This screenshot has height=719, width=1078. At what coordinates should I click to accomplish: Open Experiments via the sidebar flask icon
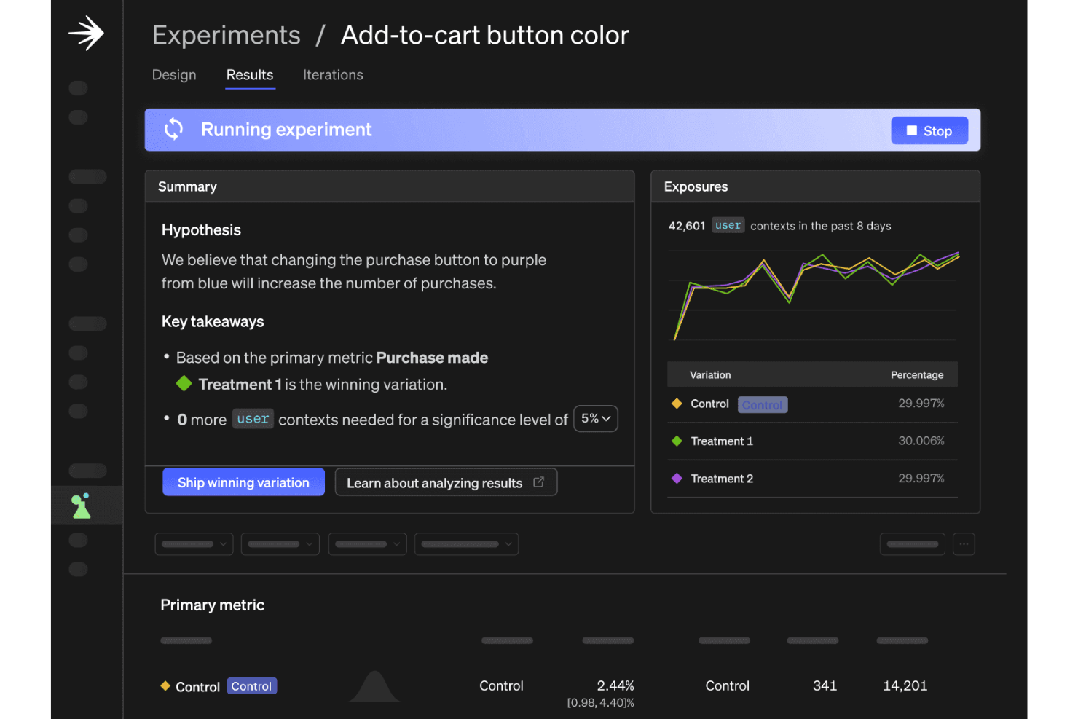coord(82,506)
